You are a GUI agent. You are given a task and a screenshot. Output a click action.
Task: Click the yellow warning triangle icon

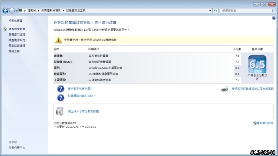[59, 40]
